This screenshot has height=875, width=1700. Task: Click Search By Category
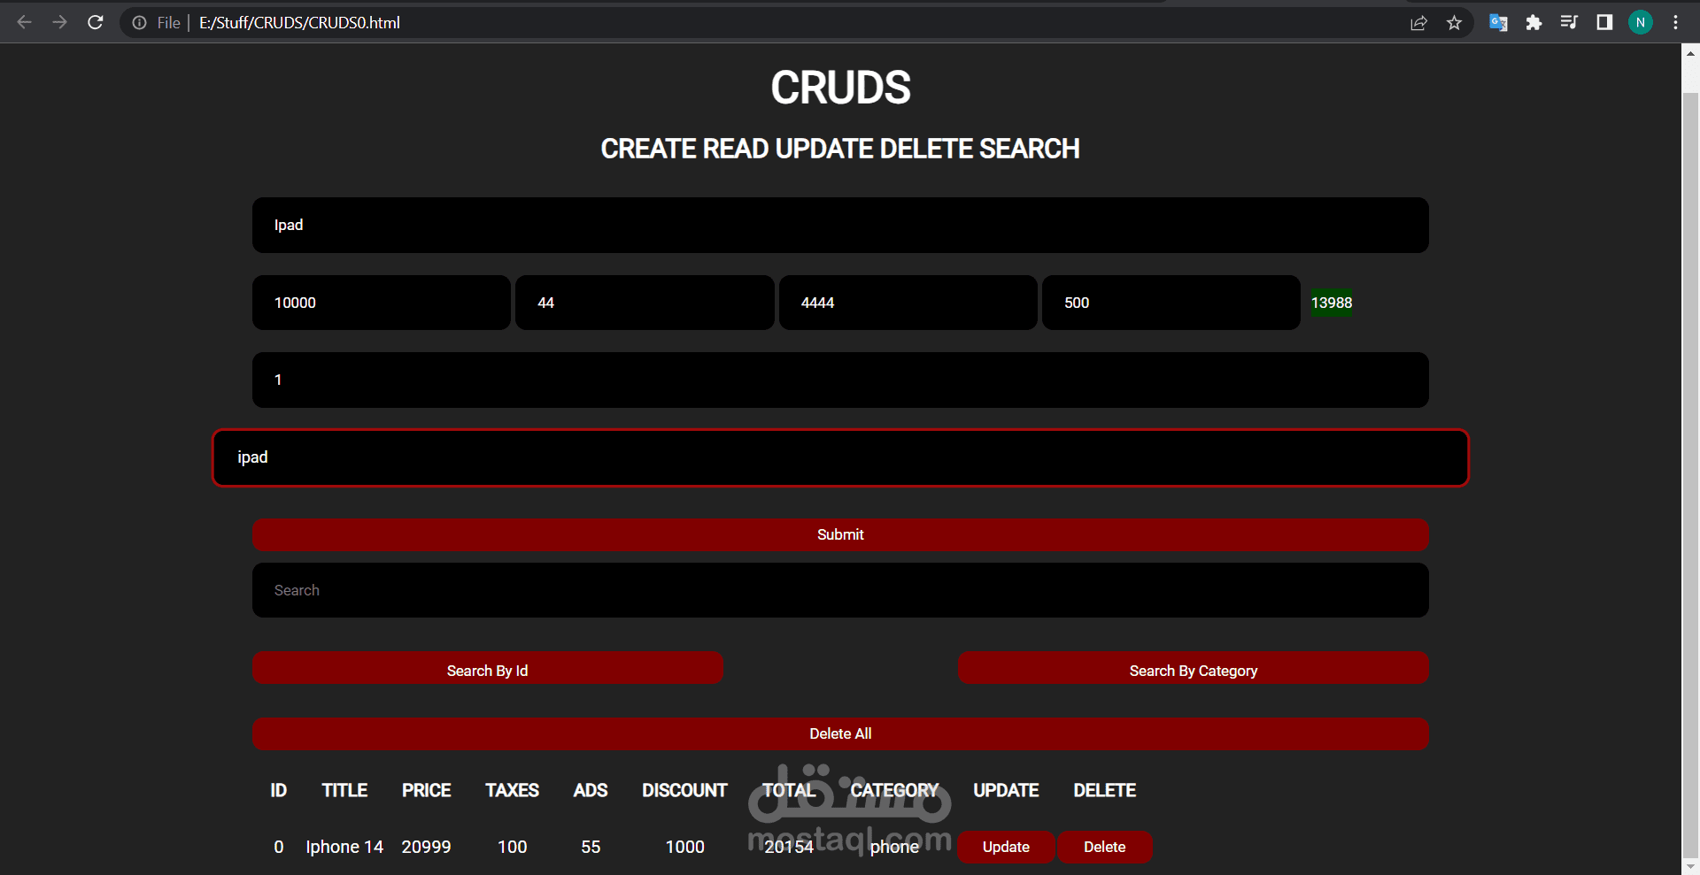coord(1193,670)
